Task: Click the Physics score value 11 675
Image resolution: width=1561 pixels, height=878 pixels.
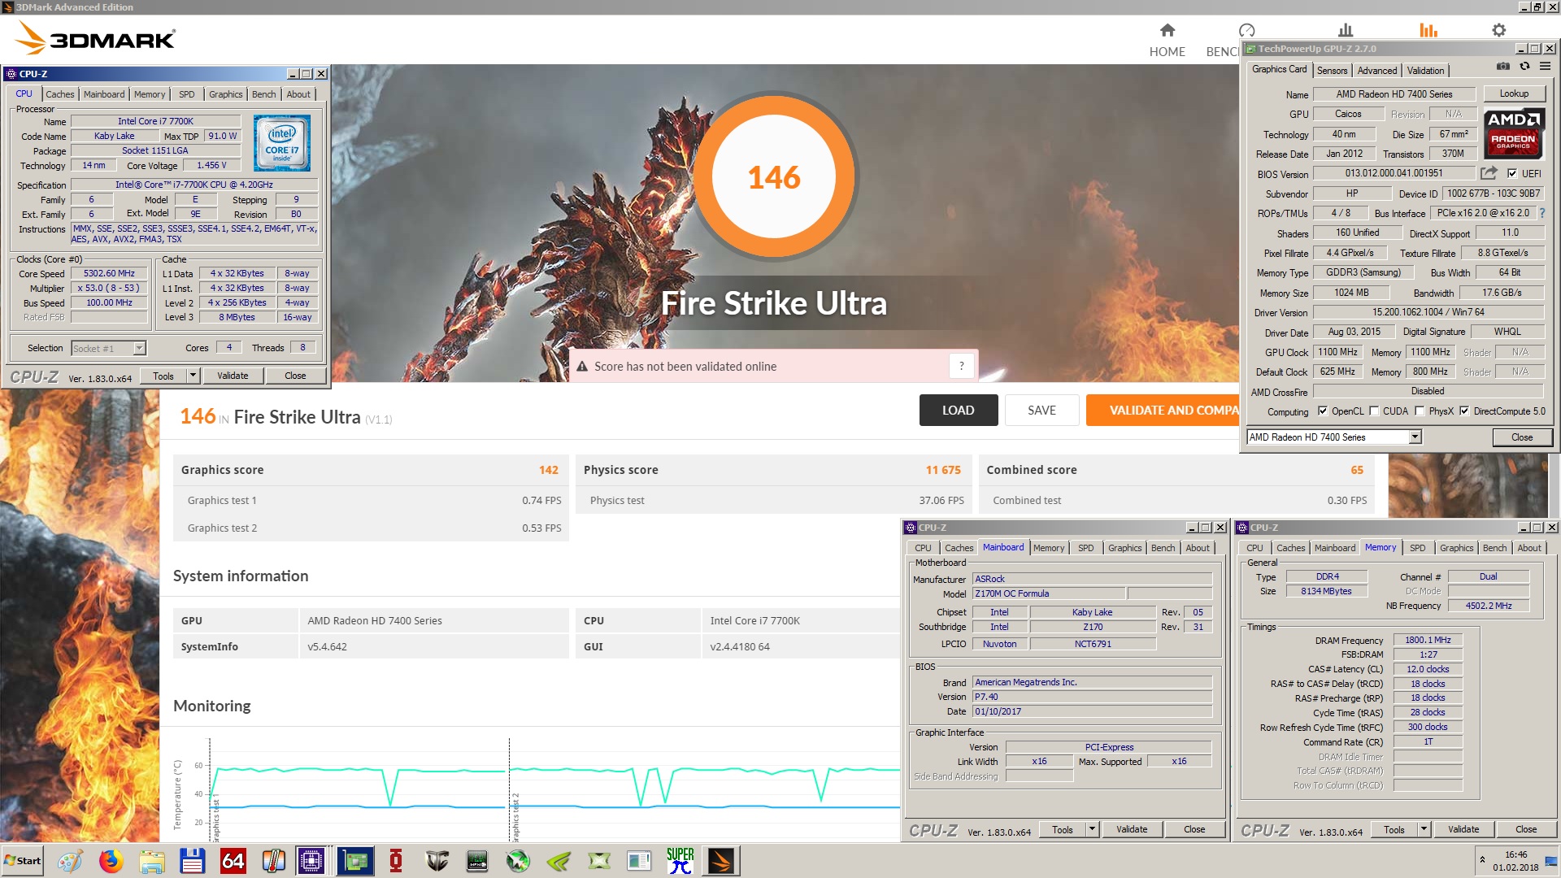Action: (943, 470)
